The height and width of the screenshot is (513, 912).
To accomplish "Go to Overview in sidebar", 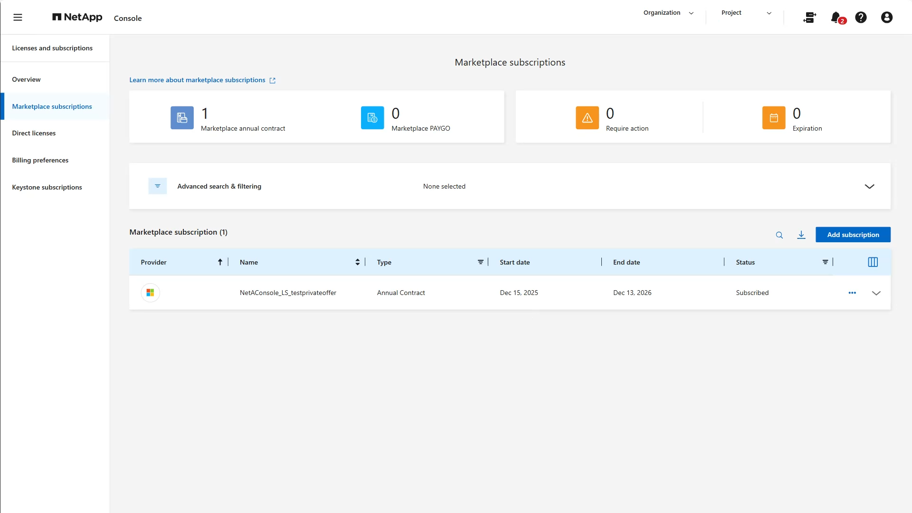I will (x=26, y=80).
